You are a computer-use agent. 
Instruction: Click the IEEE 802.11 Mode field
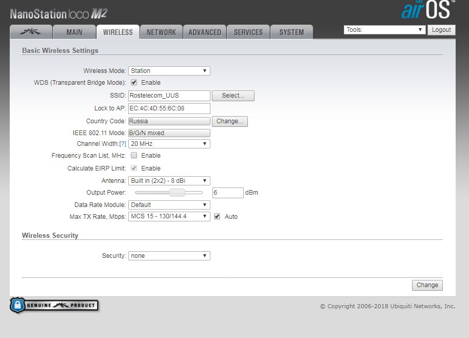(169, 133)
